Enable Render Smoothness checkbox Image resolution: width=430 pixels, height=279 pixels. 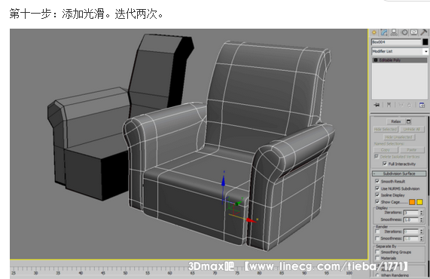pos(377,238)
